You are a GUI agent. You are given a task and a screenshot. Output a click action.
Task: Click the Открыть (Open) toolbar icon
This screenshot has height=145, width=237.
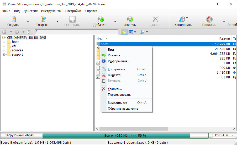[x=43, y=20]
